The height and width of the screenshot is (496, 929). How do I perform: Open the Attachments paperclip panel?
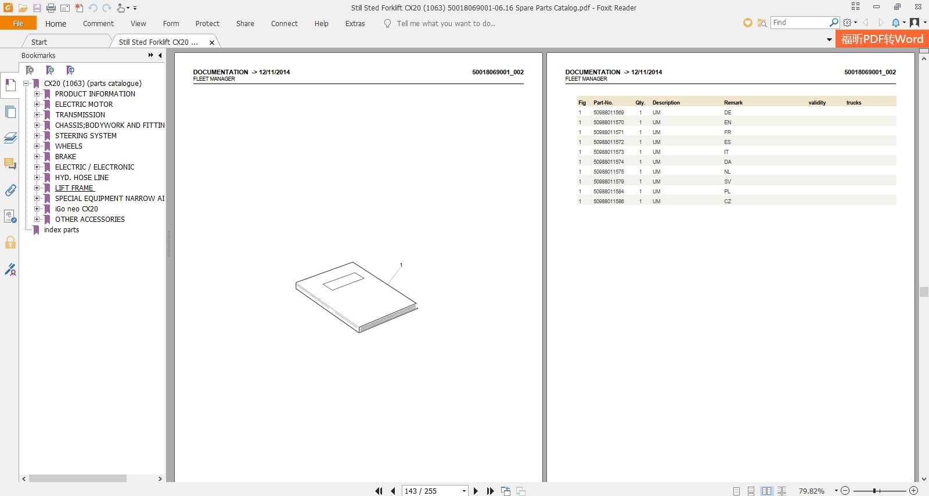tap(10, 191)
